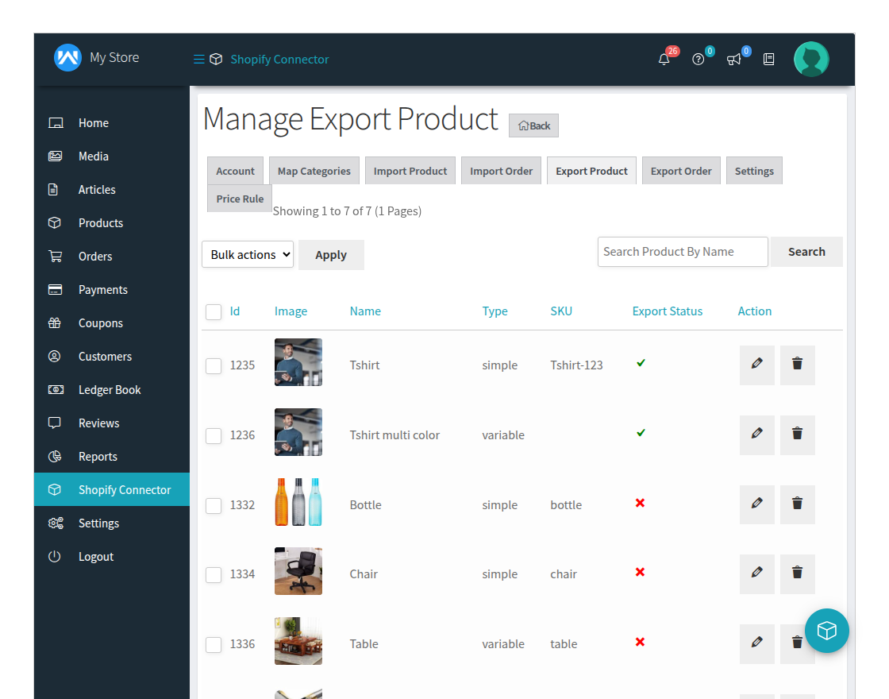889x699 pixels.
Task: Expand the Reports sidebar entry
Action: pos(98,456)
